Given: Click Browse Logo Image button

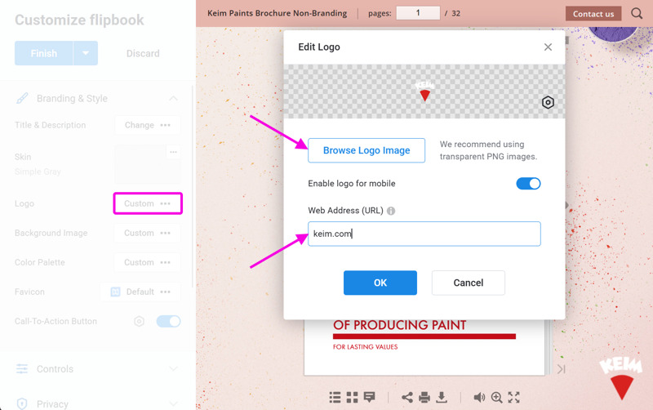Looking at the screenshot, I should 366,150.
